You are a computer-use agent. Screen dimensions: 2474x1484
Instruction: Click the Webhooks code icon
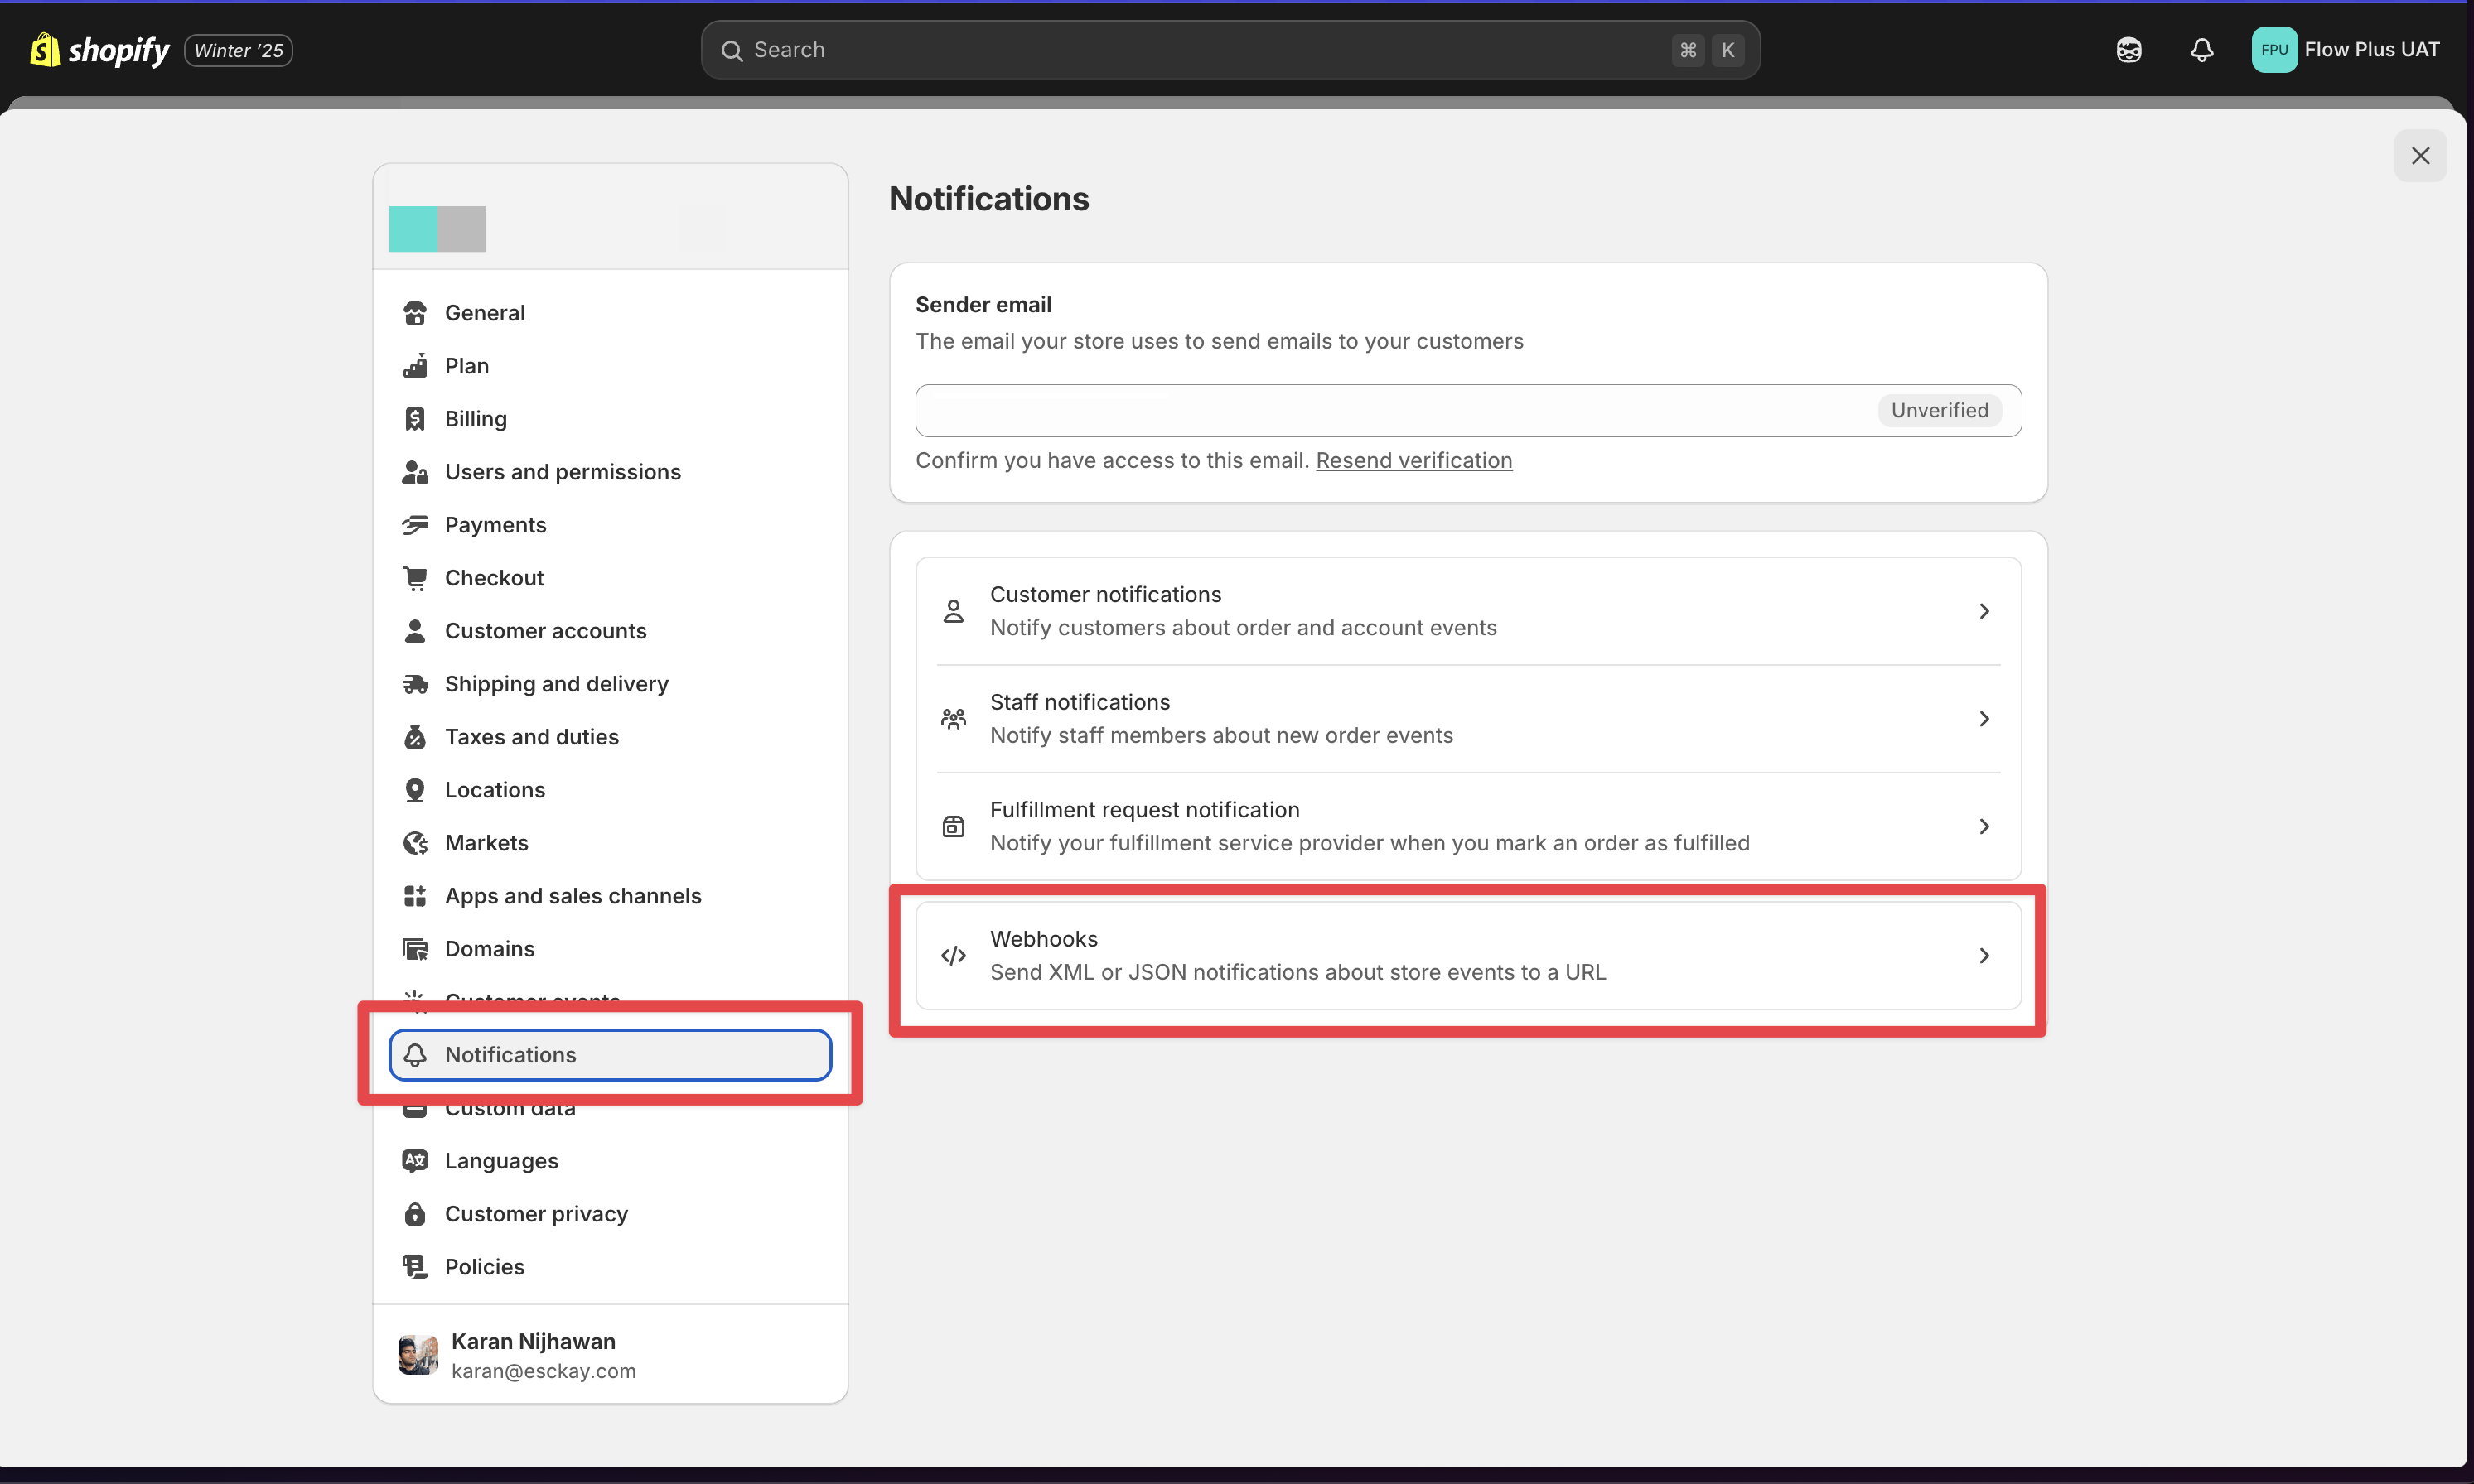(954, 956)
